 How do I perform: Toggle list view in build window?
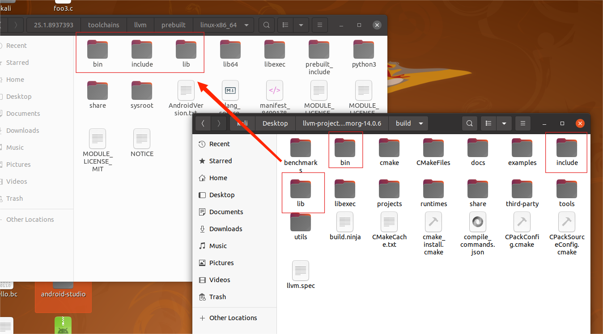coord(489,123)
